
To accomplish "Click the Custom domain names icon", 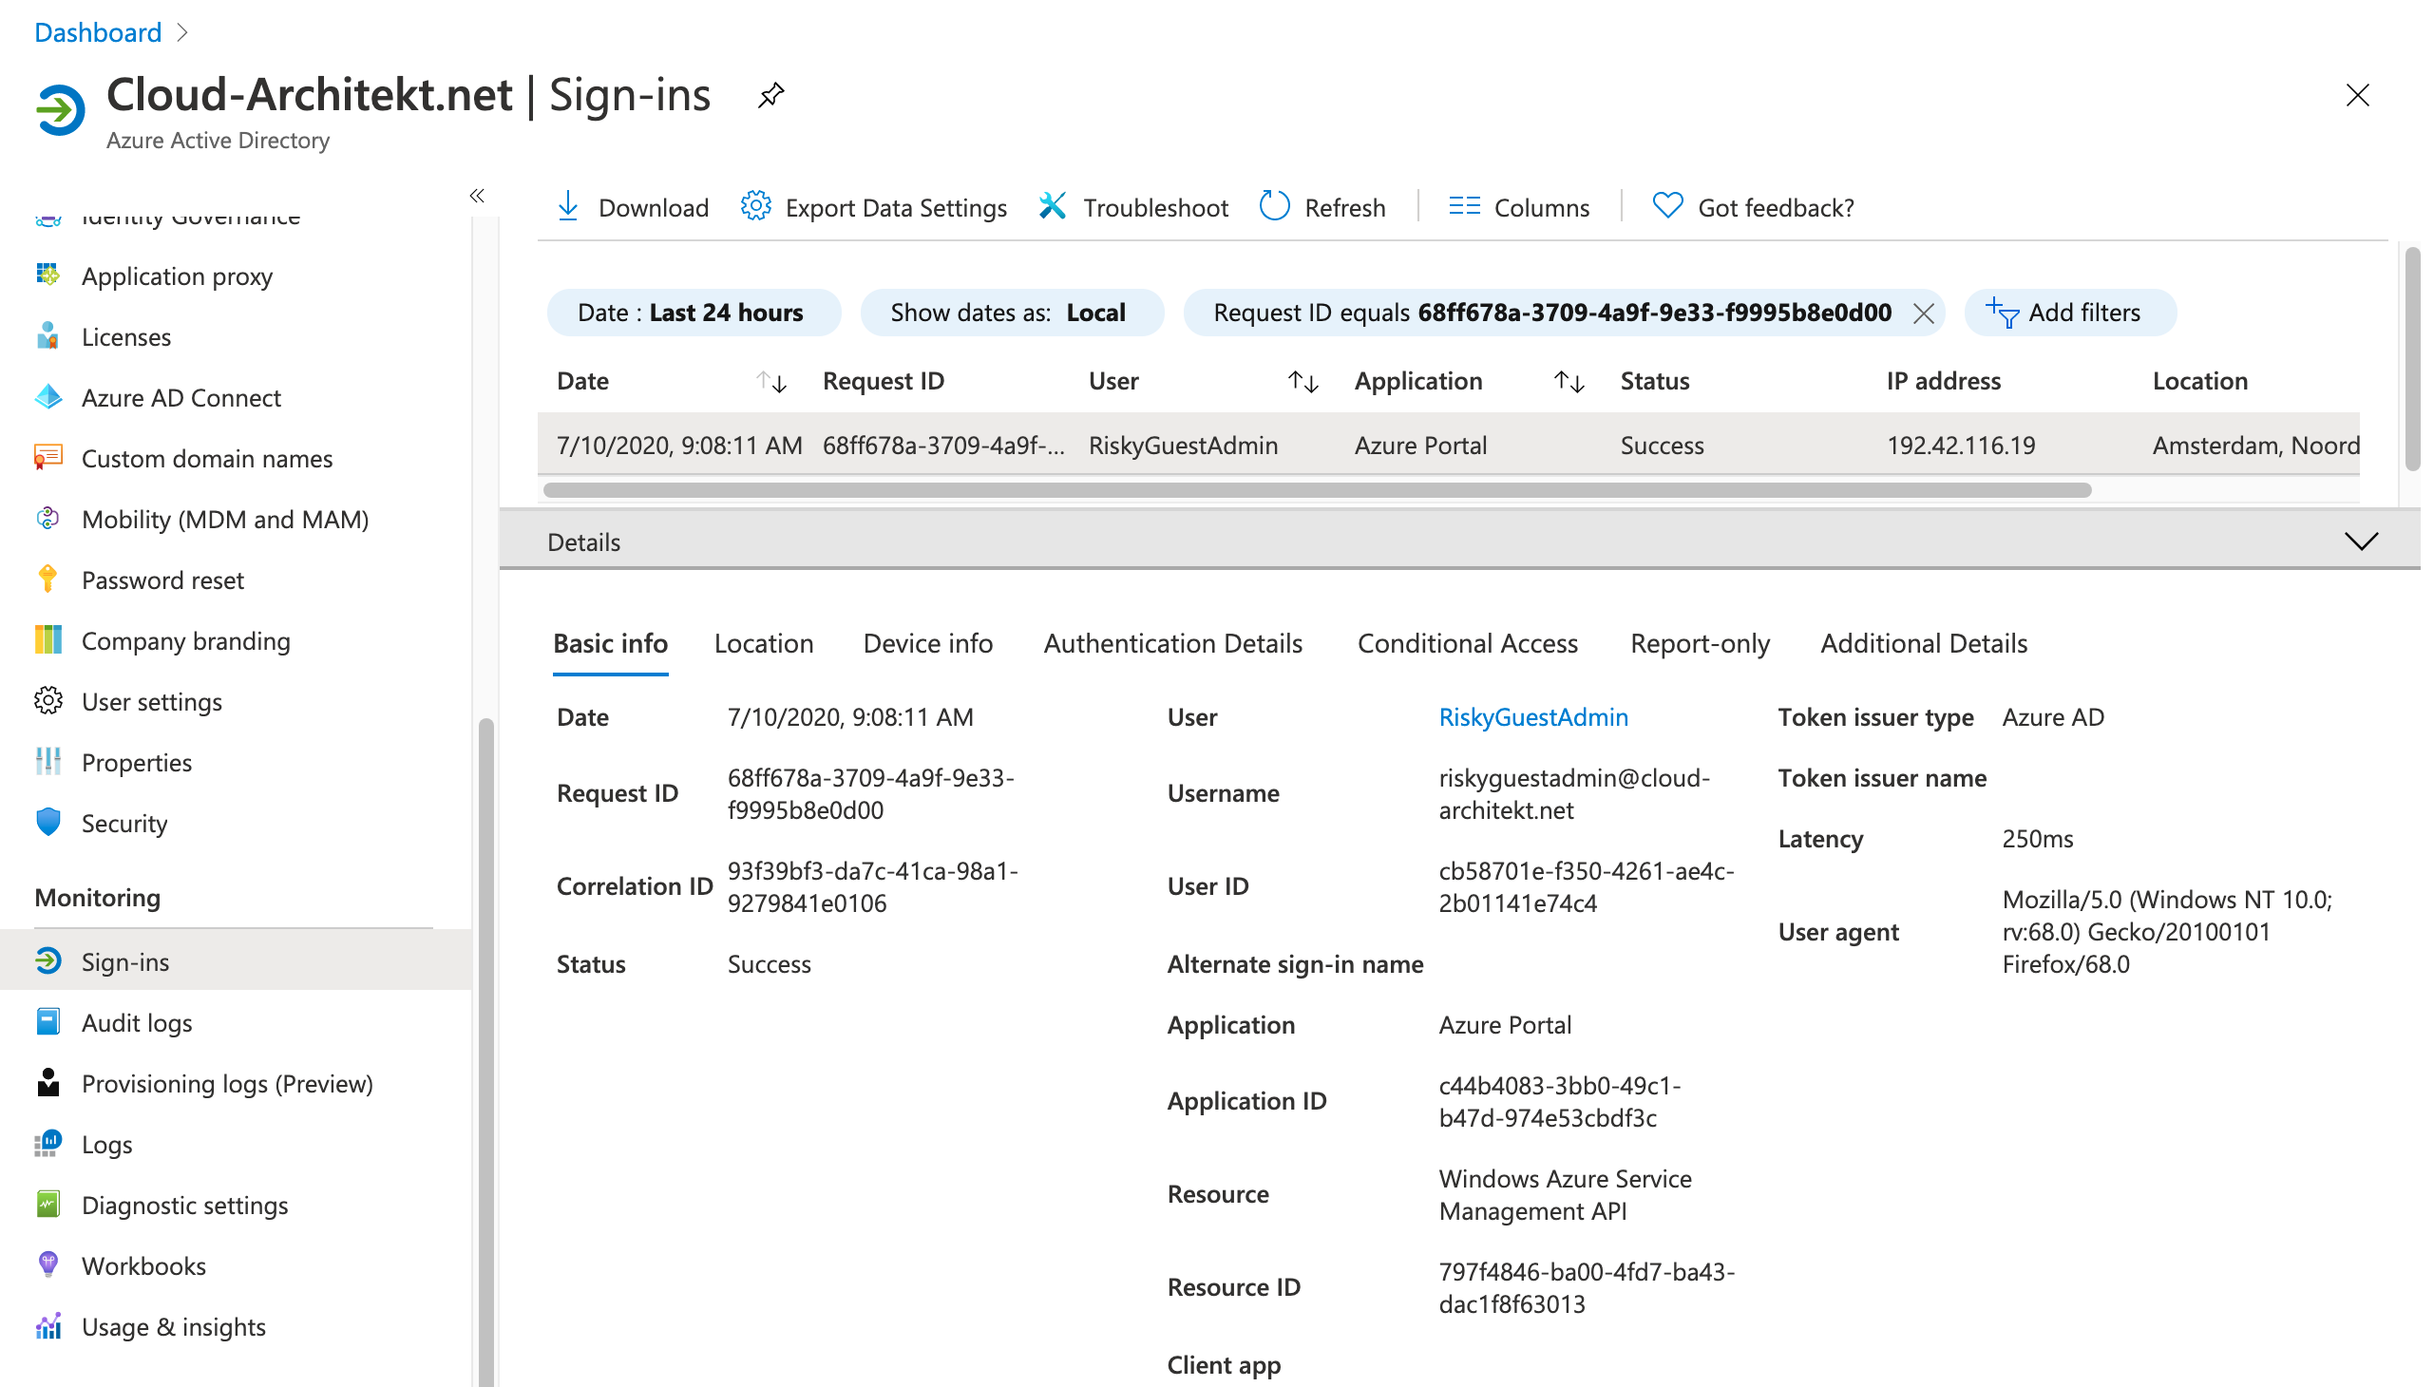I will 48,458.
